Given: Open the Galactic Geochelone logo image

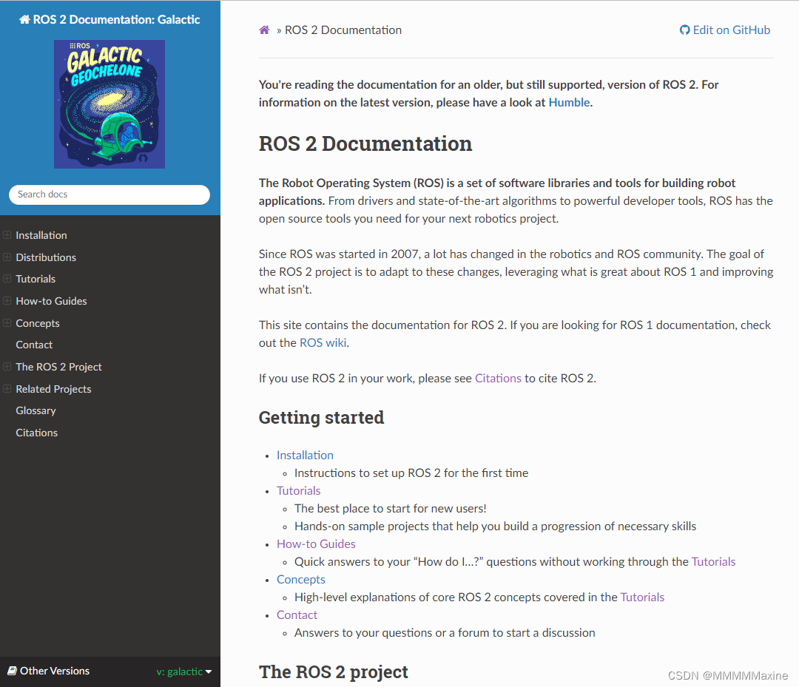Looking at the screenshot, I should tap(109, 104).
